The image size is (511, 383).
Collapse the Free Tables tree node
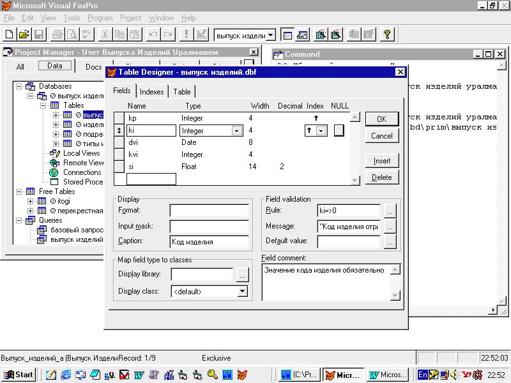click(19, 191)
